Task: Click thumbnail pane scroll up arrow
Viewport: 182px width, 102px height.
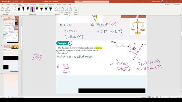Action: pos(21,16)
